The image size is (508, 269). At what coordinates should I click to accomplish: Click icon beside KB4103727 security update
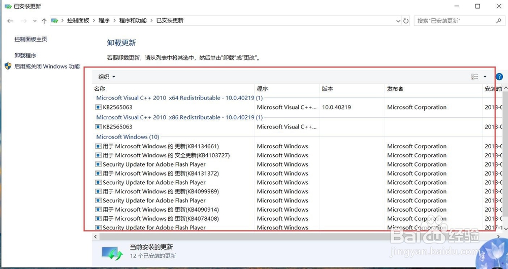pos(98,155)
